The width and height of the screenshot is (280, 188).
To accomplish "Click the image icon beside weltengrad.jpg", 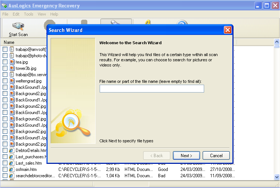I will coord(12,81).
